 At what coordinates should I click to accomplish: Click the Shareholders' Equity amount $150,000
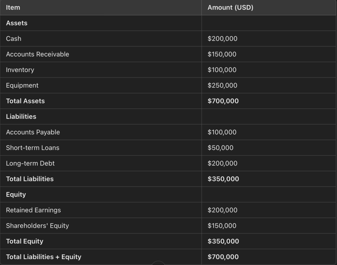point(222,226)
